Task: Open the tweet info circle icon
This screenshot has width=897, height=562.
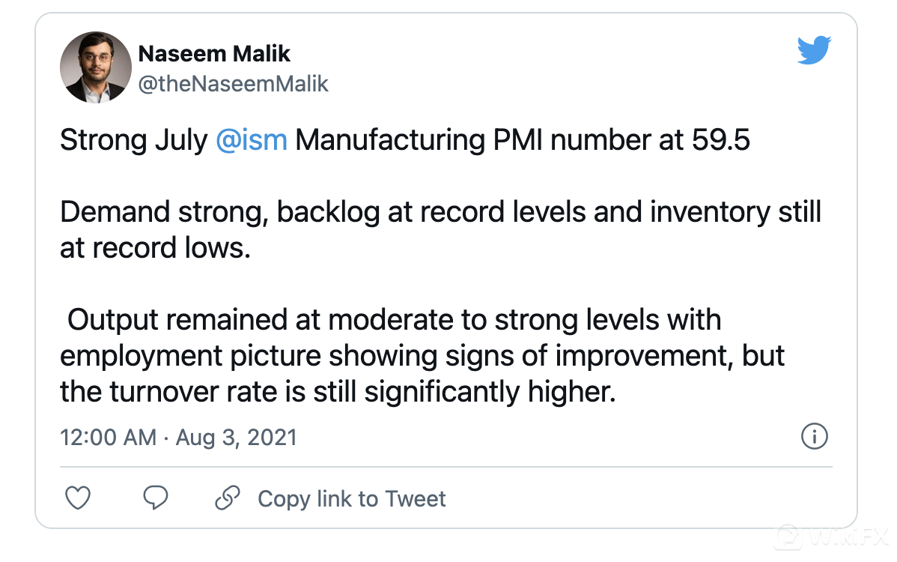Action: coord(814,436)
